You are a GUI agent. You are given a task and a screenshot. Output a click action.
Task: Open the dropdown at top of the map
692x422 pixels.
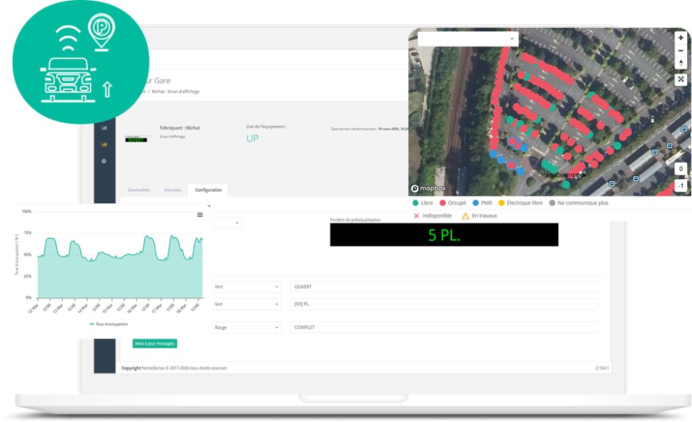(x=466, y=39)
